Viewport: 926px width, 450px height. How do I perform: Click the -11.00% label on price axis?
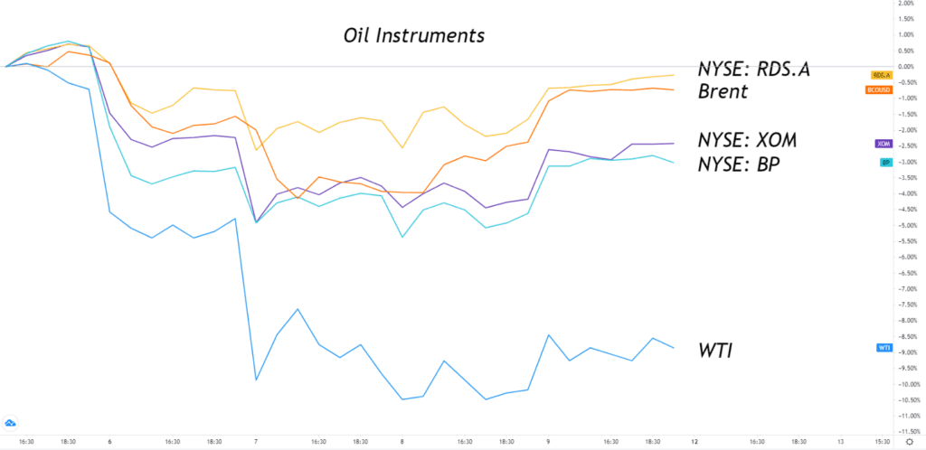[x=904, y=417]
